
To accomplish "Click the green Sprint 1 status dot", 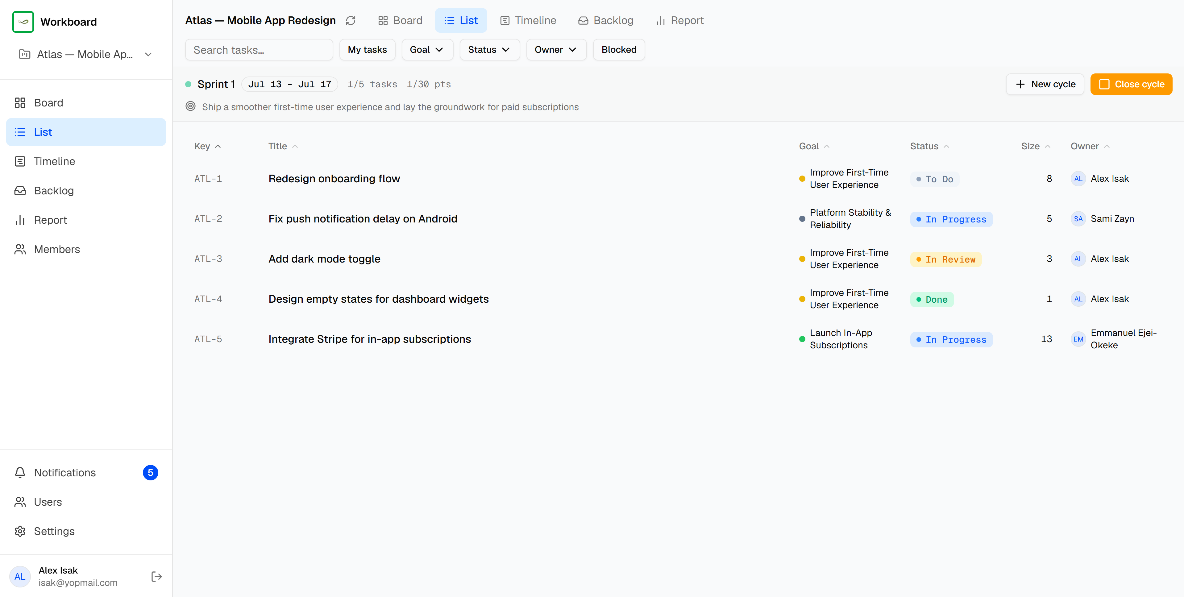I will coord(188,84).
